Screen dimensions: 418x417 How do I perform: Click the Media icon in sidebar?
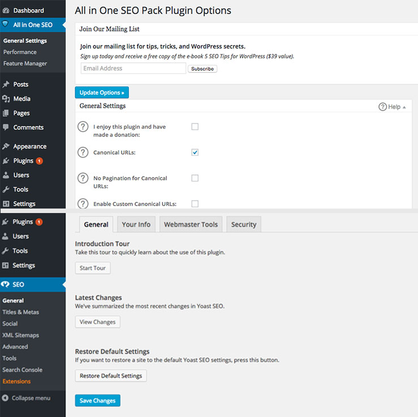pyautogui.click(x=6, y=99)
